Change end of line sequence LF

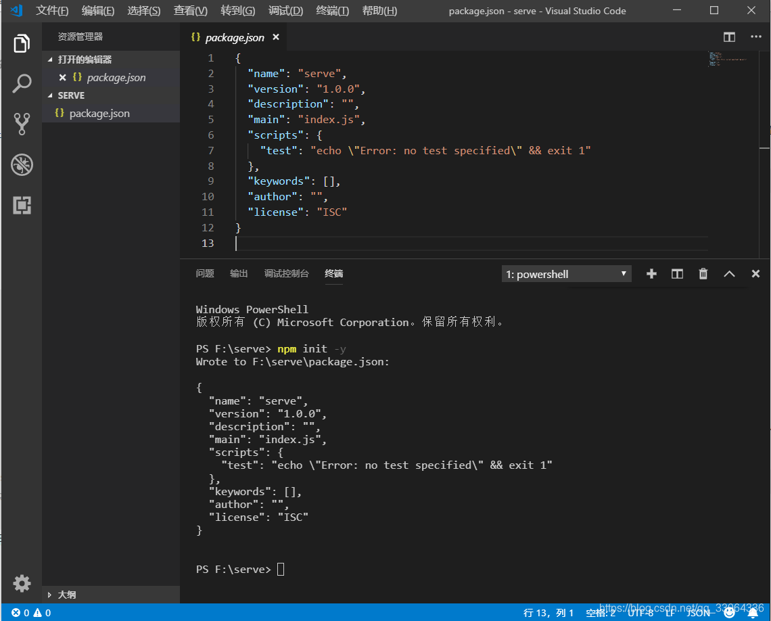(x=670, y=613)
